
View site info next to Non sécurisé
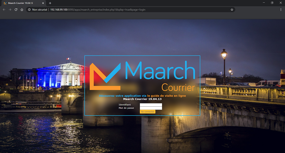[29, 10]
